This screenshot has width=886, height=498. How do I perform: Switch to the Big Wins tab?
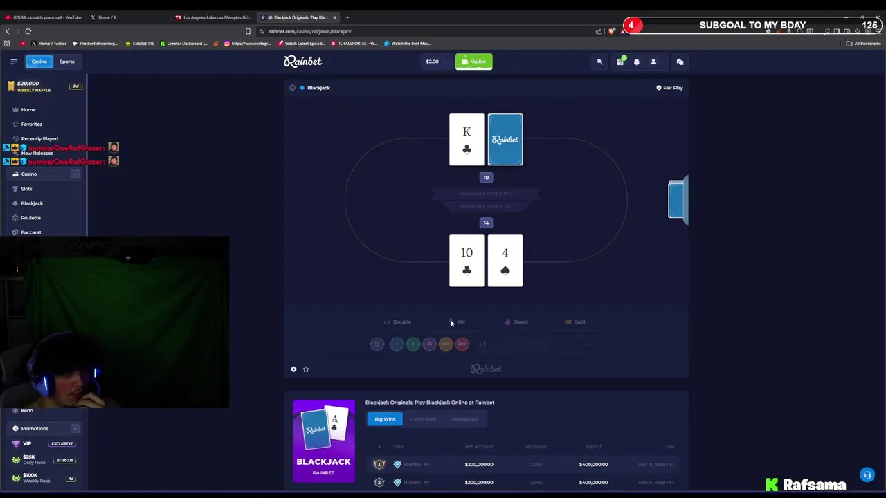point(385,419)
